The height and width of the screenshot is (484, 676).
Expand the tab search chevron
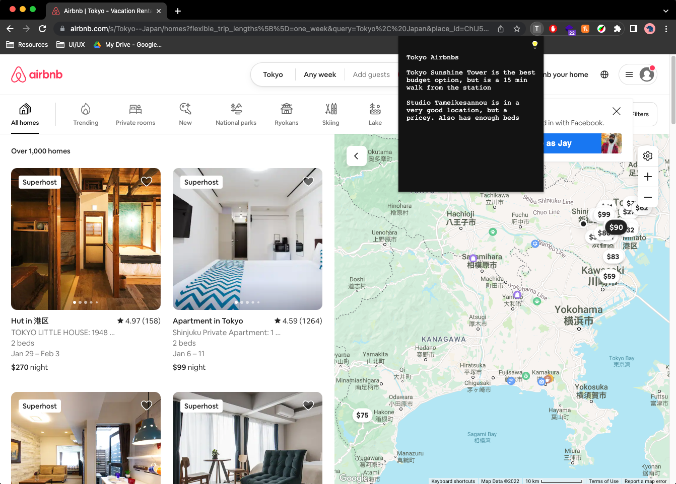[x=665, y=11]
